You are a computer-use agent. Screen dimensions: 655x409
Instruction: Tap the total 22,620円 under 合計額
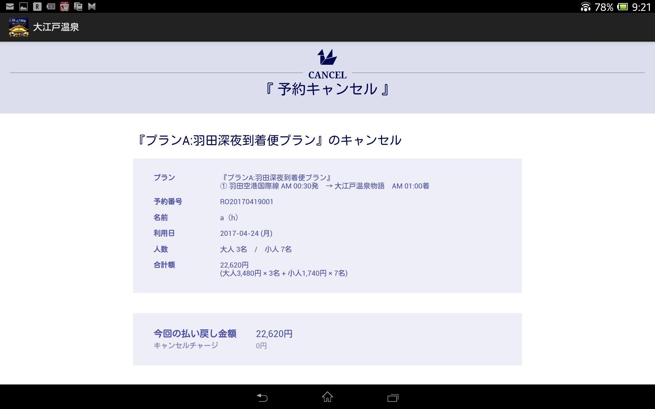click(234, 265)
